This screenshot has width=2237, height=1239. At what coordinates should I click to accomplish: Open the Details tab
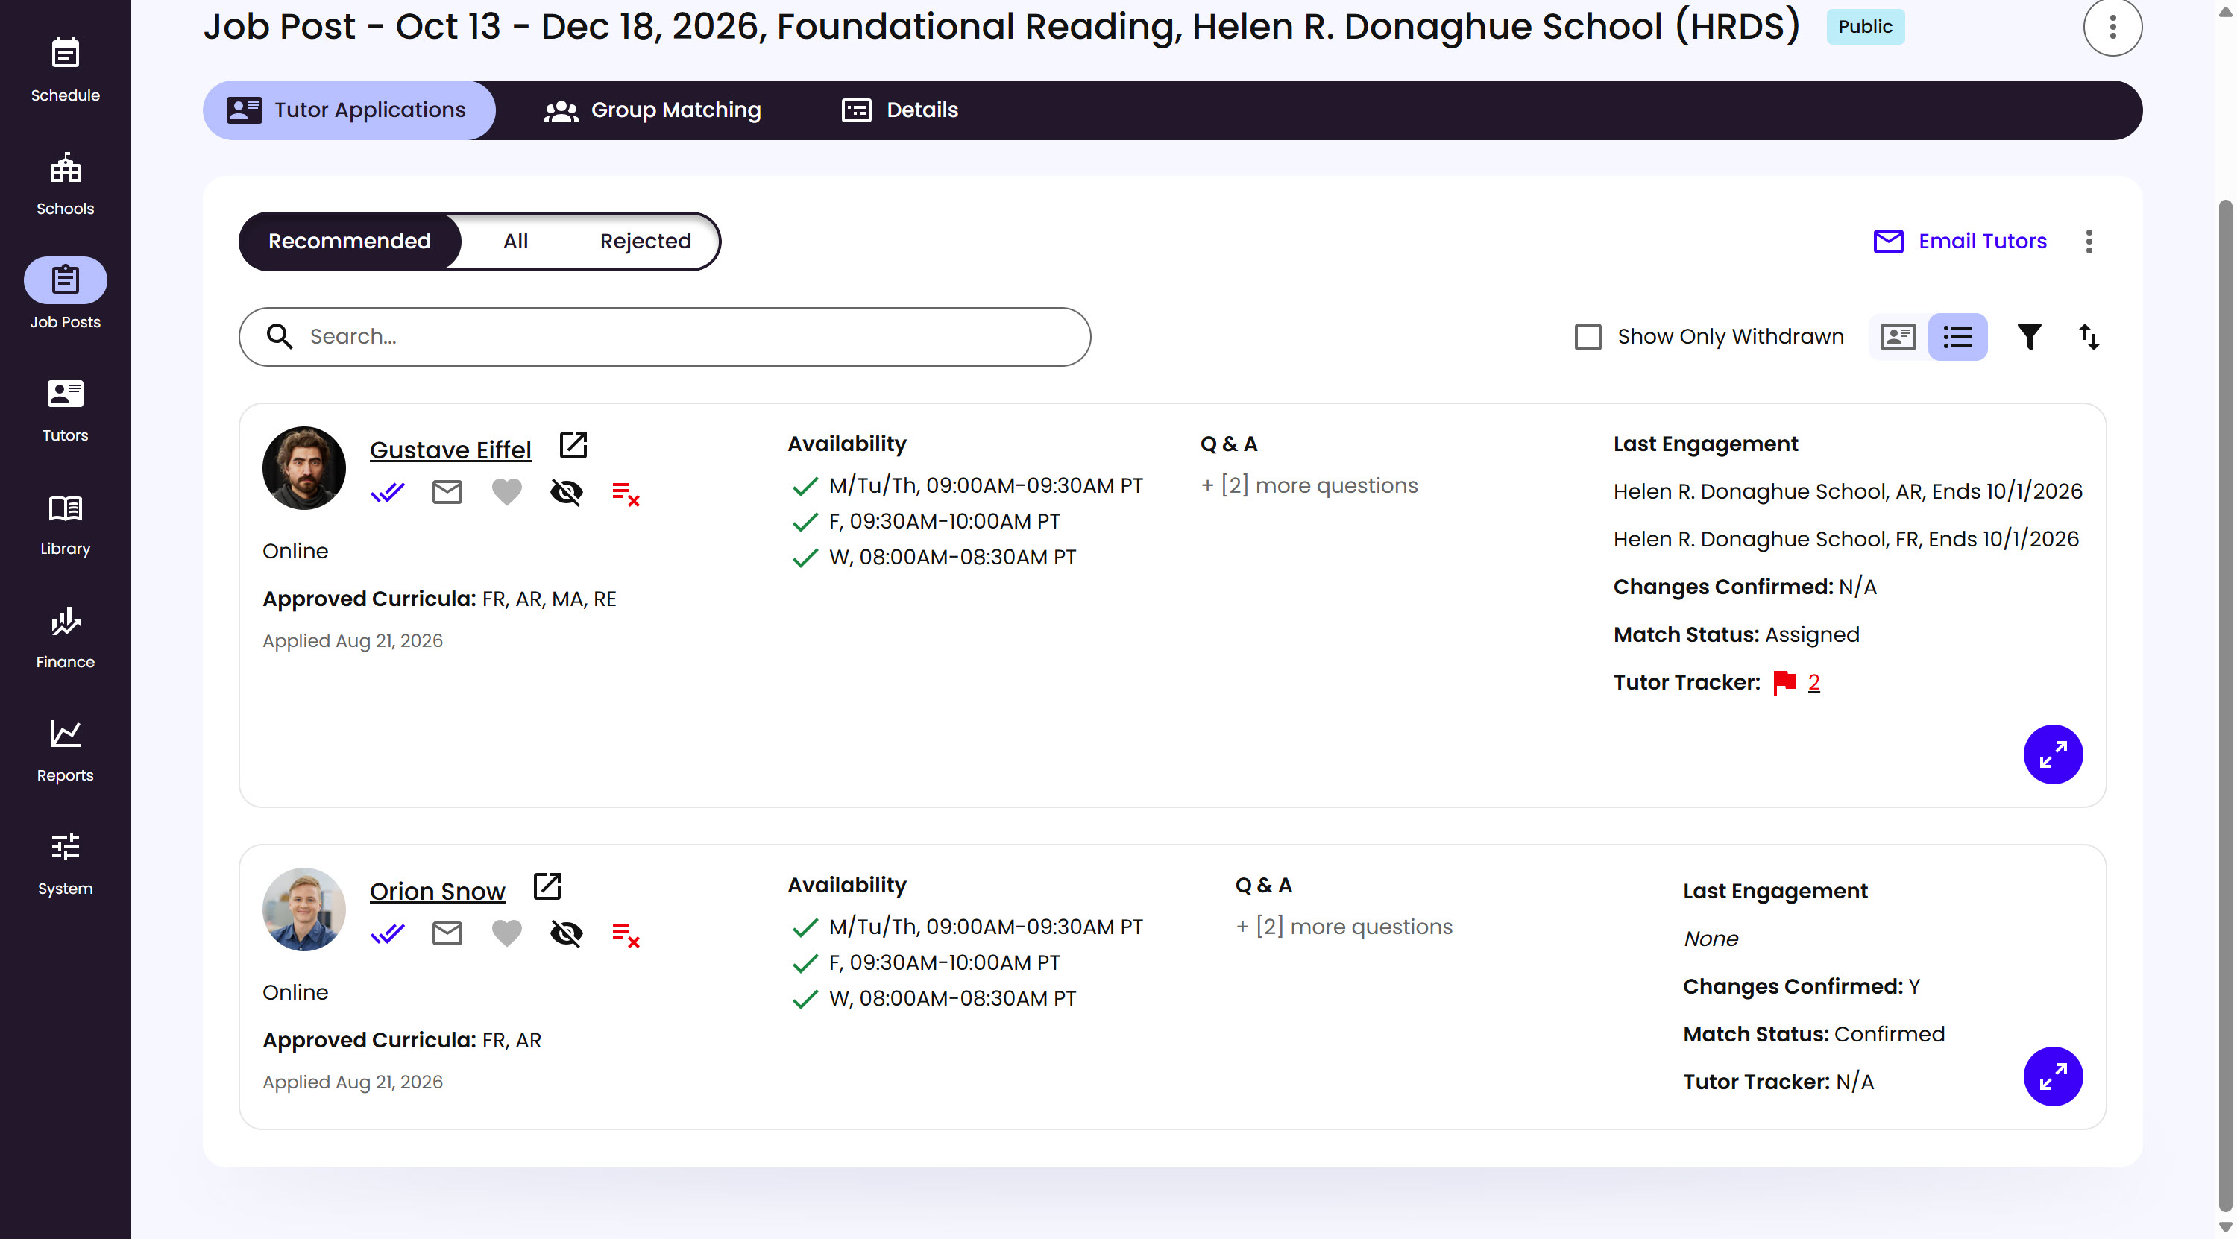[x=900, y=110]
